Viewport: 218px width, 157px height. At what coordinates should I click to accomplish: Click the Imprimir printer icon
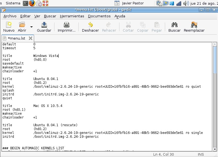pyautogui.click(x=67, y=25)
